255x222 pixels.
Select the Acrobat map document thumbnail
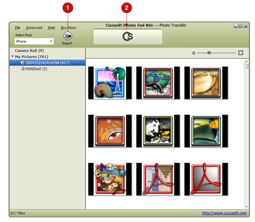click(158, 179)
